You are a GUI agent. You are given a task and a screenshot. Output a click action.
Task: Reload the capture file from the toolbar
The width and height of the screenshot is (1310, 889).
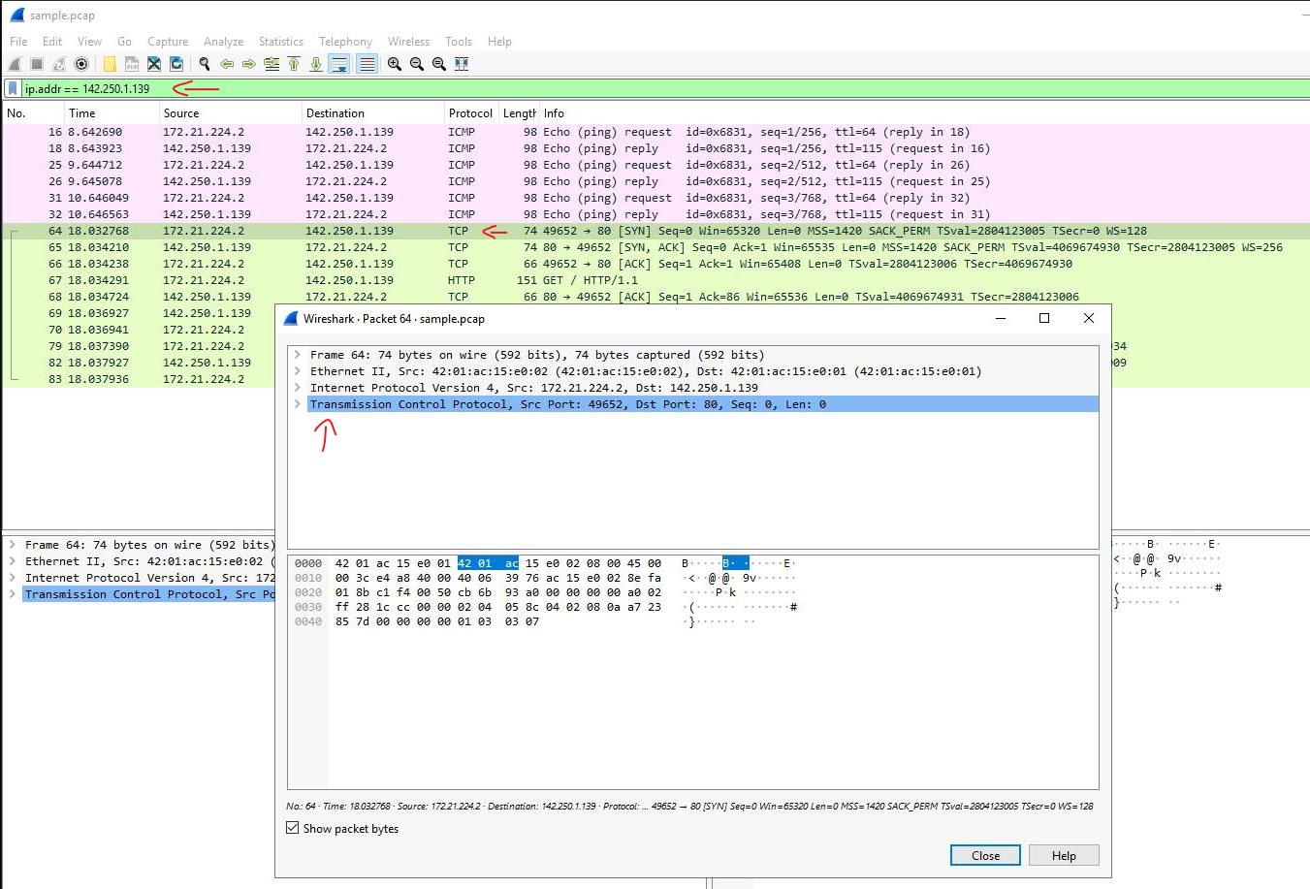click(x=176, y=64)
